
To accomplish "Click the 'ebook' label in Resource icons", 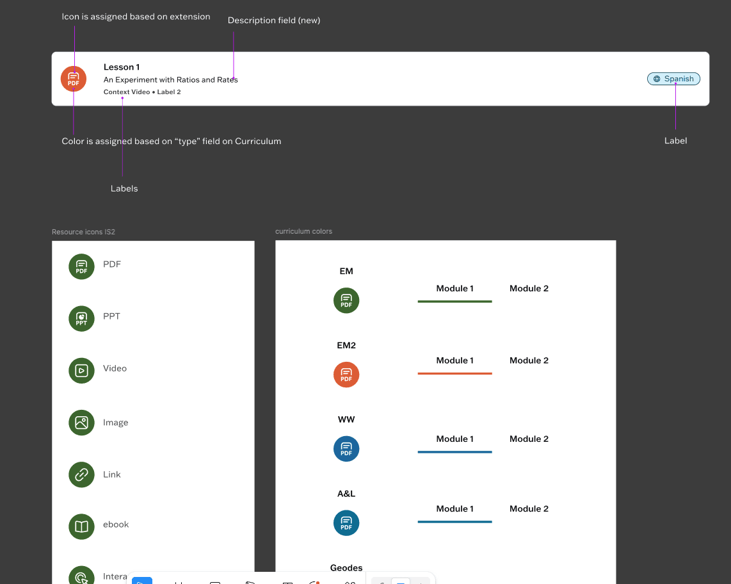I will [116, 524].
